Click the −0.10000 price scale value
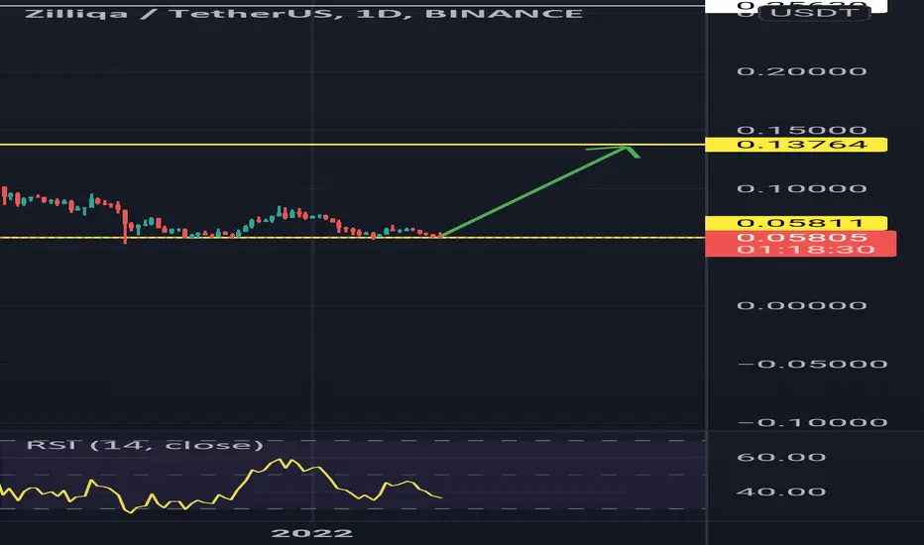This screenshot has height=545, width=924. click(813, 422)
